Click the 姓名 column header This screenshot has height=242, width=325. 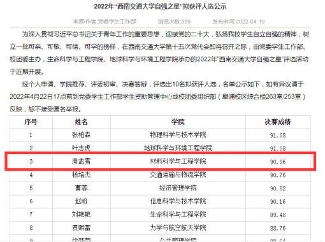81,122
